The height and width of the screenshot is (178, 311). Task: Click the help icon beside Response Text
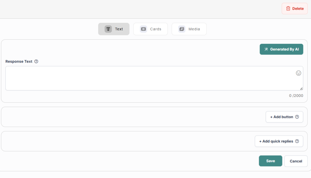coord(36,61)
